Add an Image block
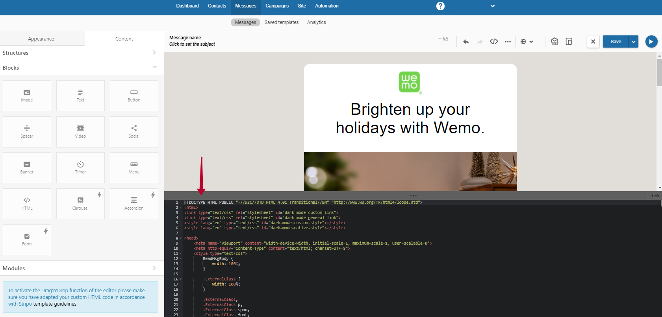The height and width of the screenshot is (317, 662). 27,96
